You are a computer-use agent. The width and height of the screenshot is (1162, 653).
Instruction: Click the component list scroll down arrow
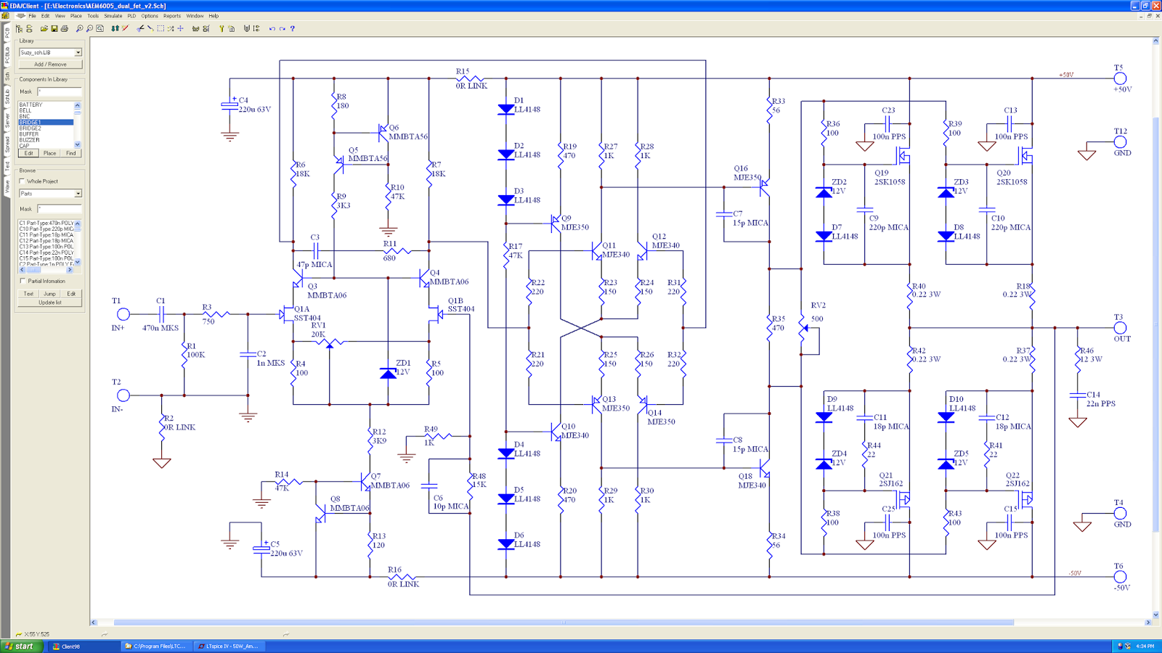pos(78,145)
